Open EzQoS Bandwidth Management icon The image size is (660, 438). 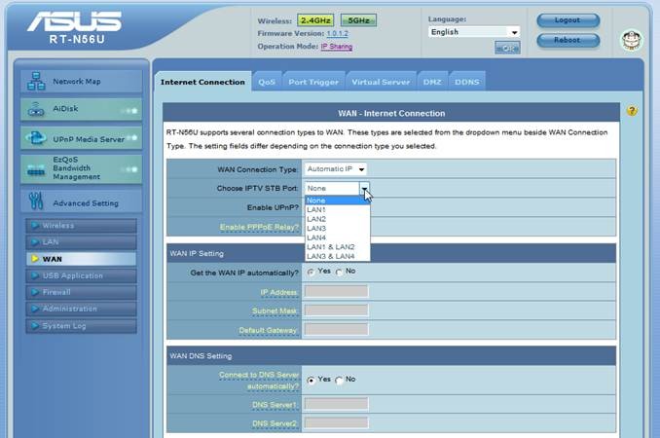36,168
